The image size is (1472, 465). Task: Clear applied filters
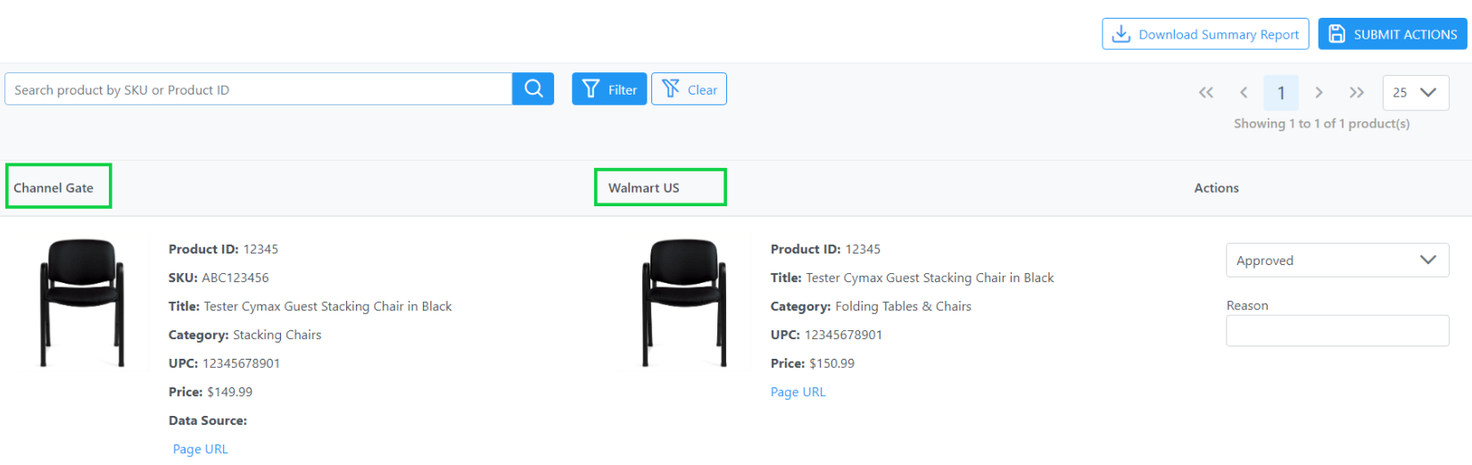pyautogui.click(x=689, y=89)
